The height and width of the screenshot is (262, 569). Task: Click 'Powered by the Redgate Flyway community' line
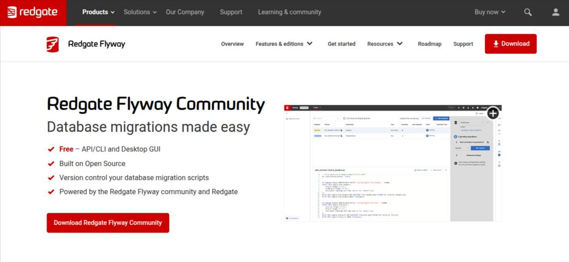(x=148, y=192)
